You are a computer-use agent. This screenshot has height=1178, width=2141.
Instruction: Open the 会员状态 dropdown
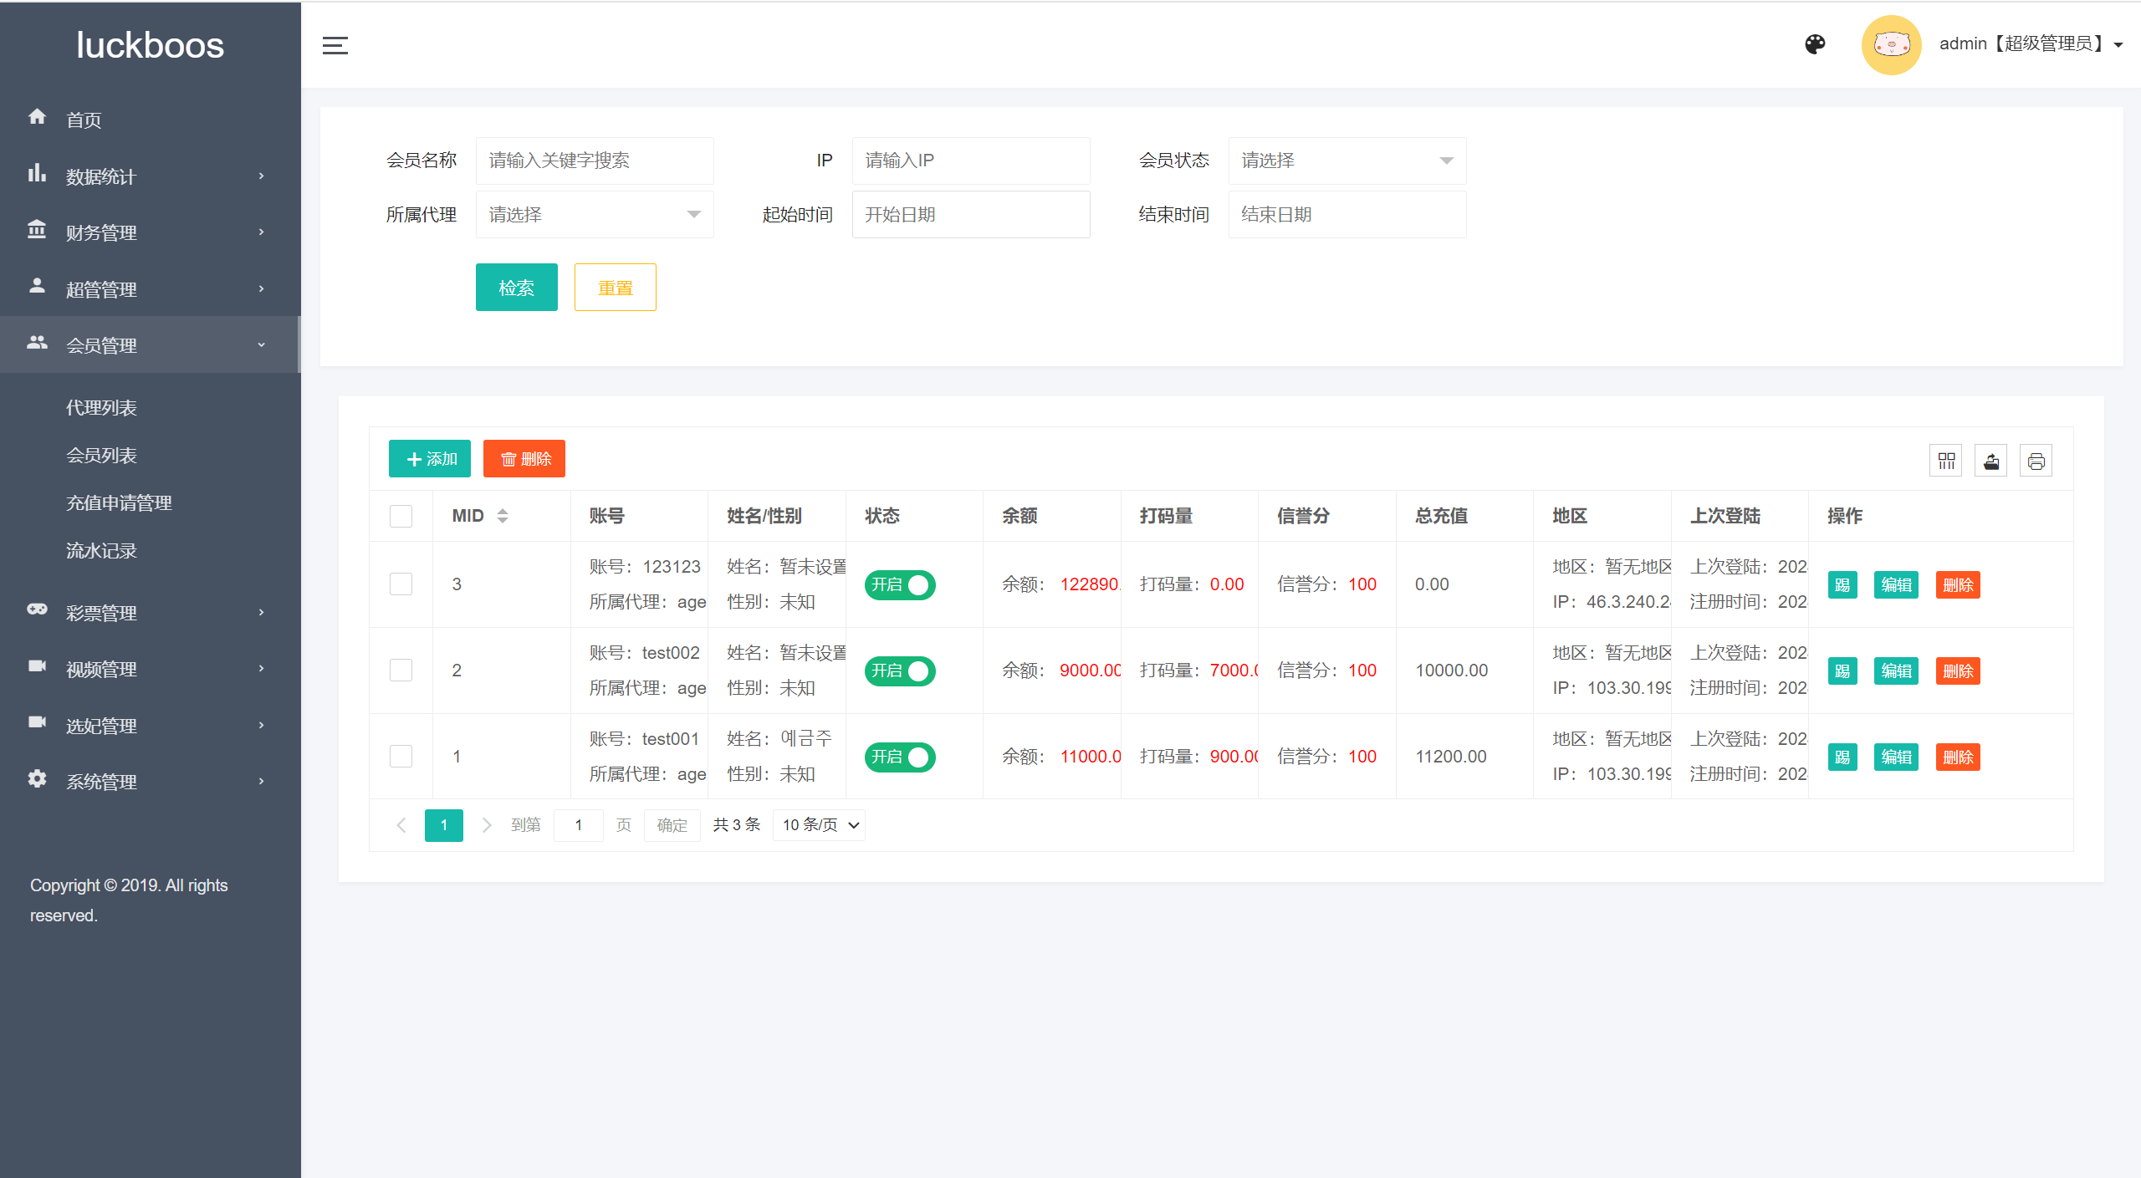[x=1346, y=161]
